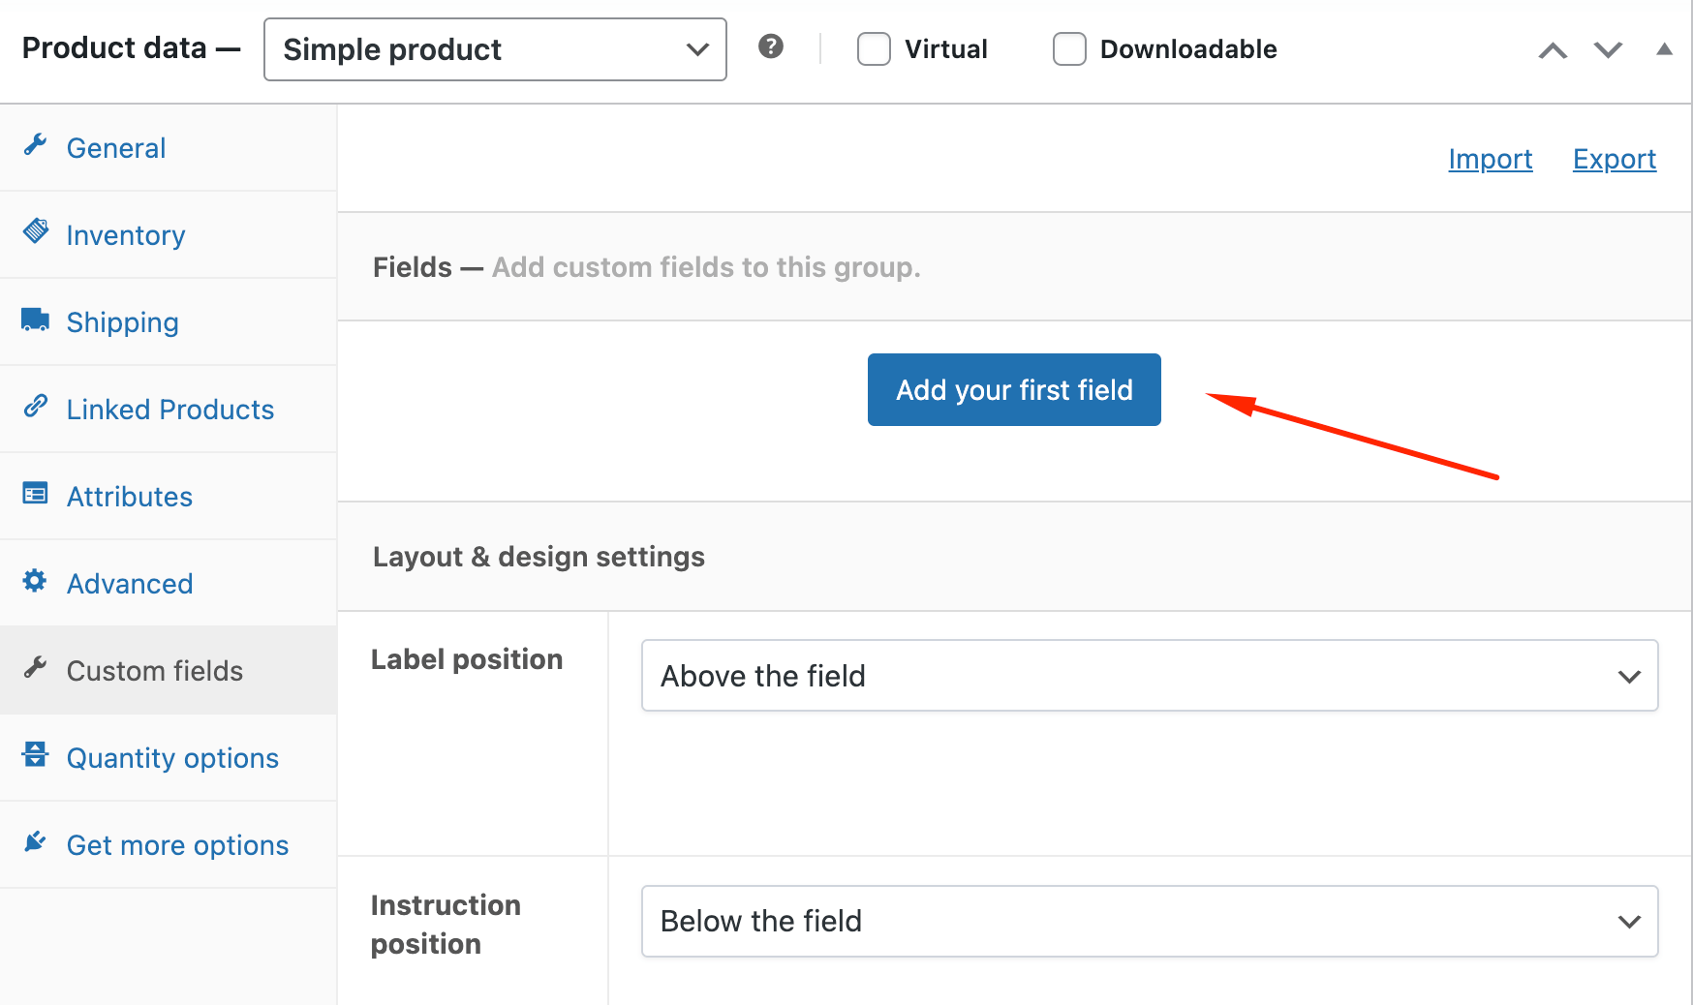
Task: Click the Quantity options icon
Action: [35, 755]
